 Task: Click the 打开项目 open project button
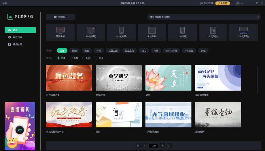click(60, 17)
